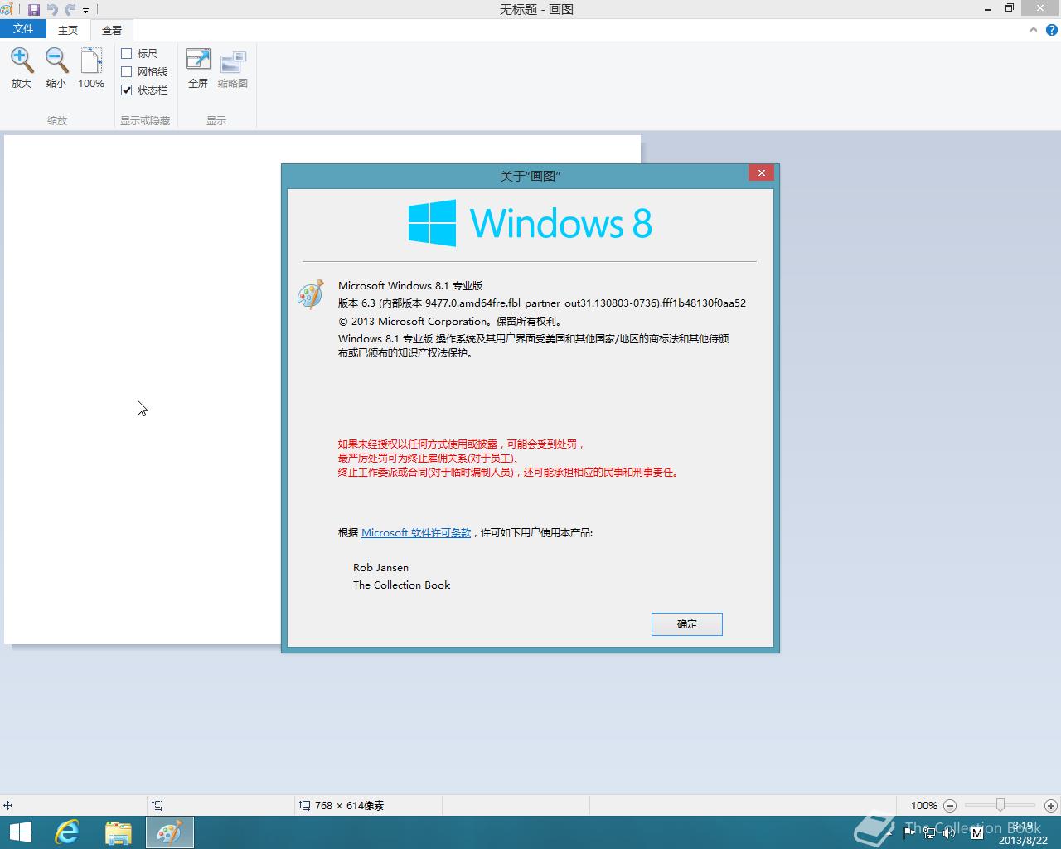Viewport: 1061px width, 849px height.
Task: Show hidden tray icons arrow
Action: point(889,832)
